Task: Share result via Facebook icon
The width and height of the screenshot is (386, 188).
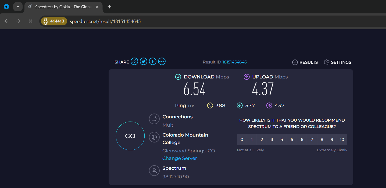Action: [152, 62]
